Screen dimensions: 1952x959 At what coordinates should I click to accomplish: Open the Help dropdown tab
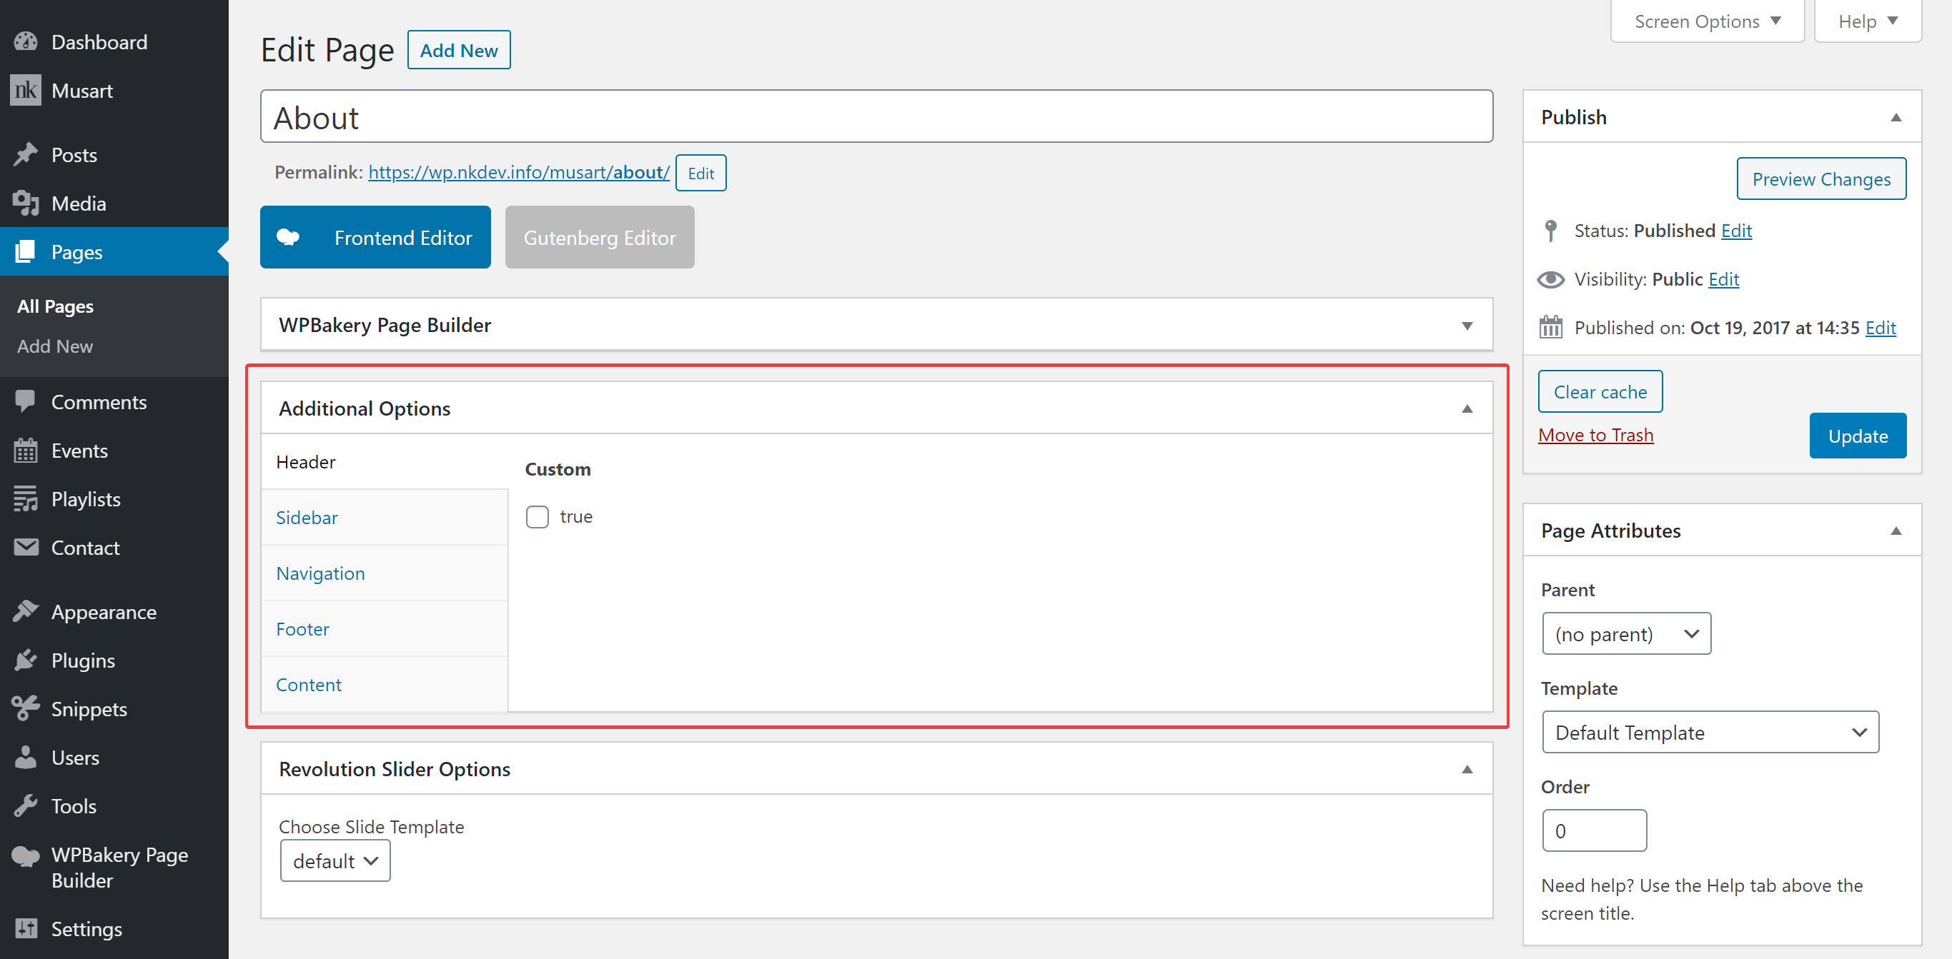pos(1868,21)
